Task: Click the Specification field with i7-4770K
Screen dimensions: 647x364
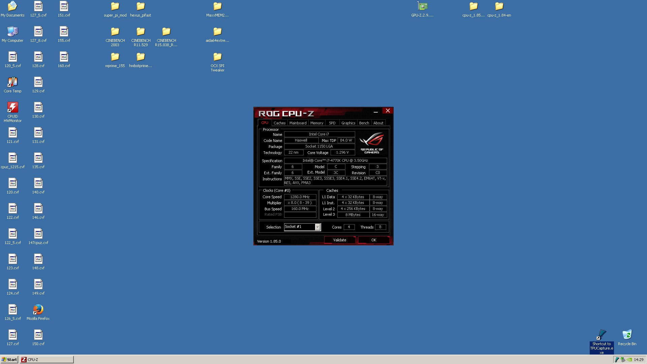Action: [335, 161]
